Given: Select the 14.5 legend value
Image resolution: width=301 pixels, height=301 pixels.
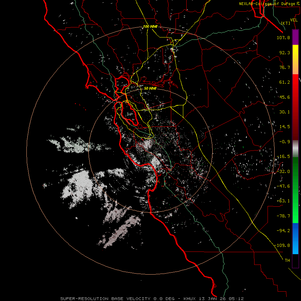Looking at the screenshot, I should pyautogui.click(x=285, y=127).
